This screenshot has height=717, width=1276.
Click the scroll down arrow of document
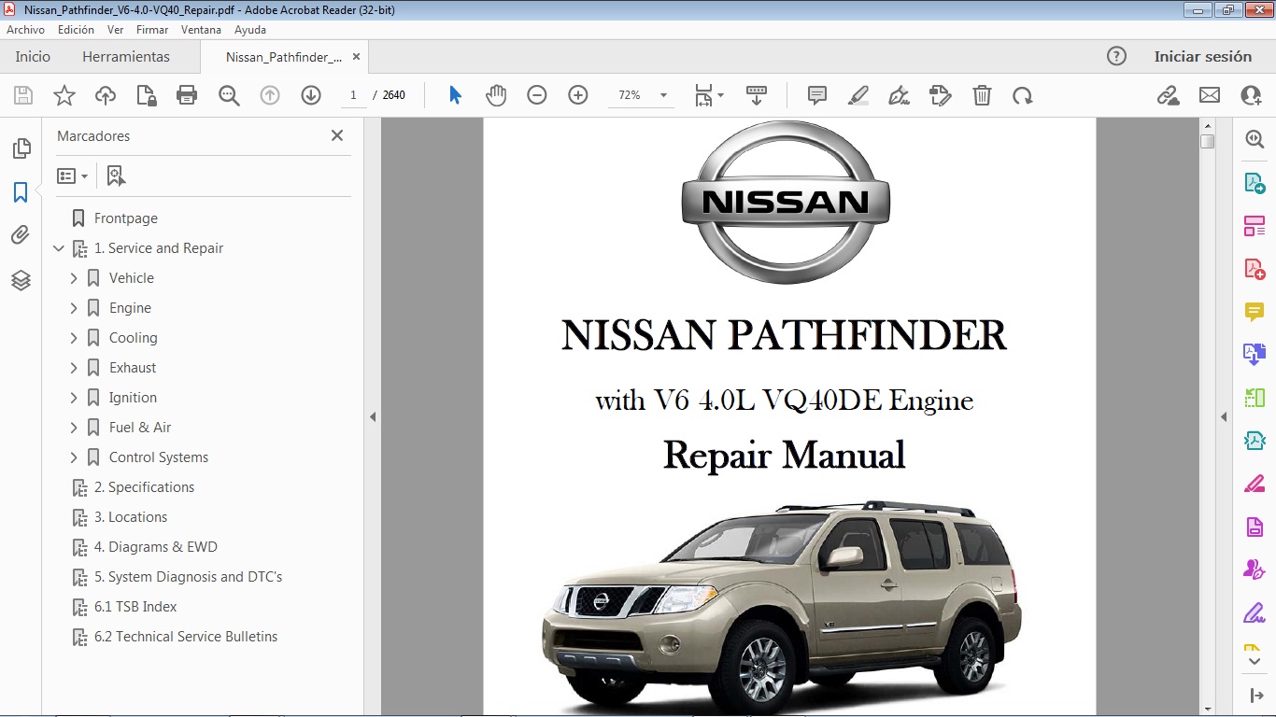pos(1208,709)
